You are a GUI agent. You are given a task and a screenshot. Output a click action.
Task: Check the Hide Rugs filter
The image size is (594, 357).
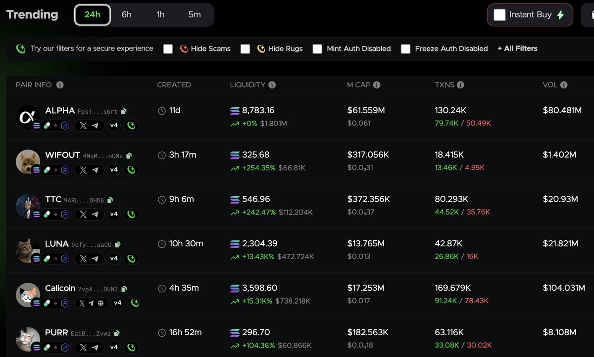[246, 49]
